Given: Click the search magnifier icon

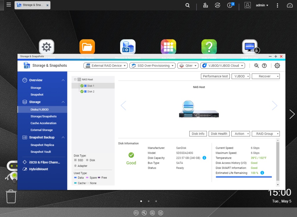Looking at the screenshot, I should click(x=188, y=5).
